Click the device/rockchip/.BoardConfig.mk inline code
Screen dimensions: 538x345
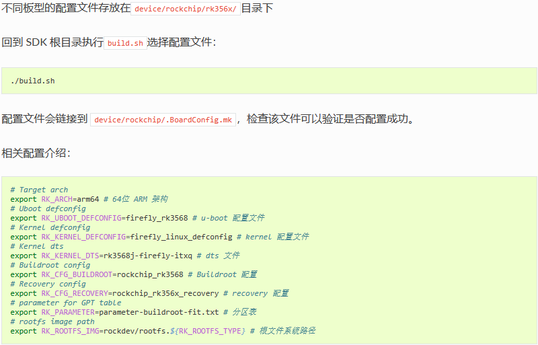(x=163, y=120)
